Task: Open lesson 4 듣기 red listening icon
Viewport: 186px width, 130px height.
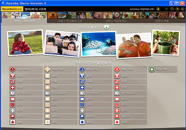Action: (117, 111)
